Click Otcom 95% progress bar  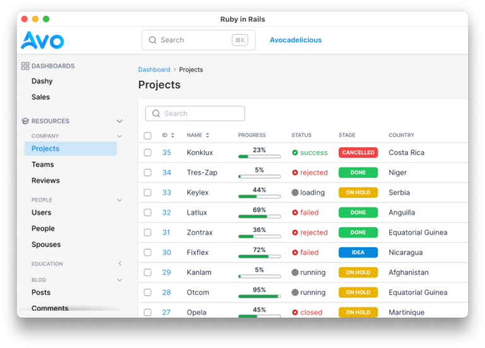(260, 296)
